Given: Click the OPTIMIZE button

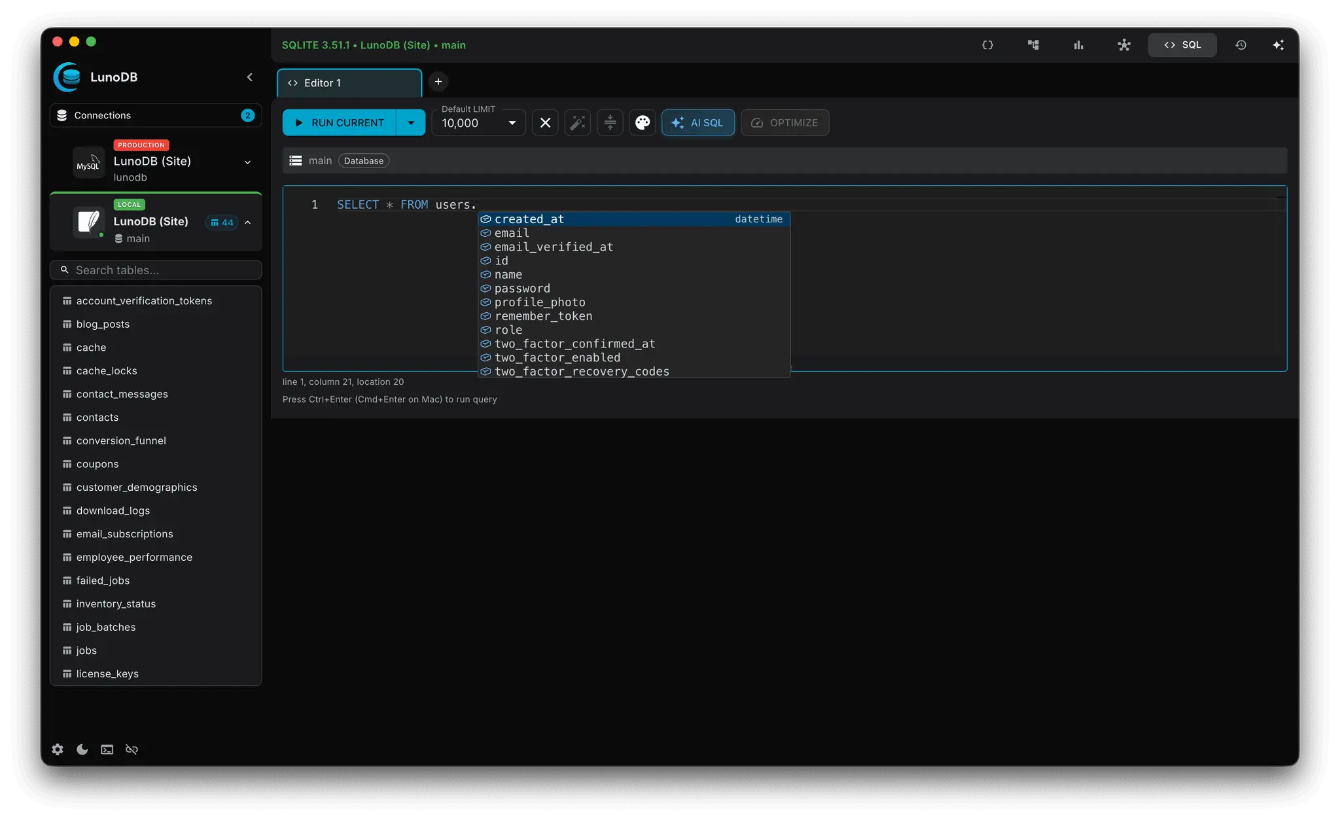Looking at the screenshot, I should [x=785, y=122].
